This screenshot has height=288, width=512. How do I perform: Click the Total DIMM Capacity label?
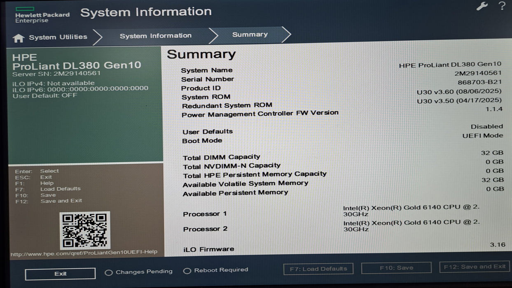222,157
